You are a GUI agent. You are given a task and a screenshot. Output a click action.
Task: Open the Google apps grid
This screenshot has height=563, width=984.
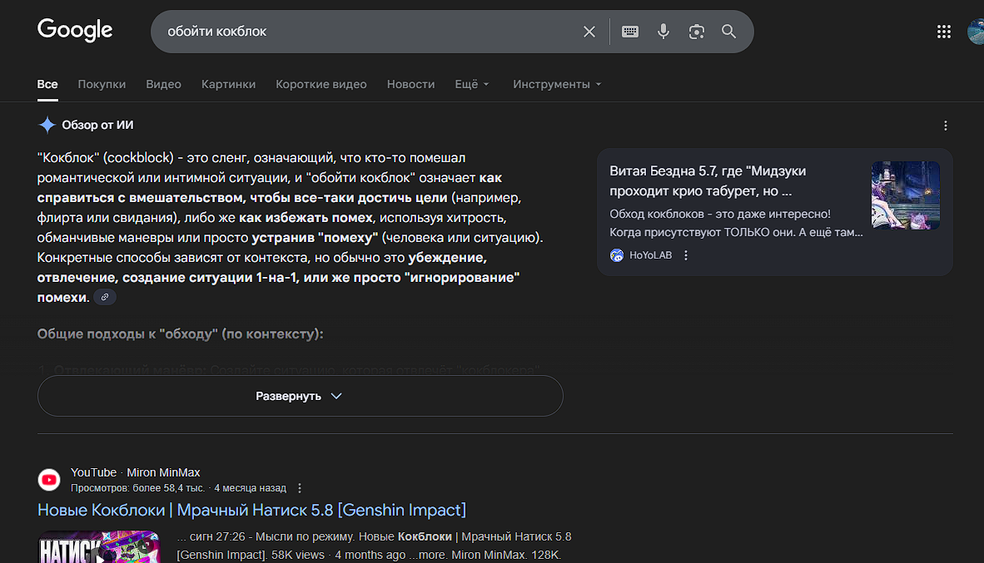click(x=944, y=32)
